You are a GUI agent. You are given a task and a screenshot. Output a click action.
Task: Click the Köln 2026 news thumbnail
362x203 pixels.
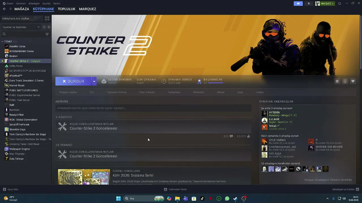point(84,177)
